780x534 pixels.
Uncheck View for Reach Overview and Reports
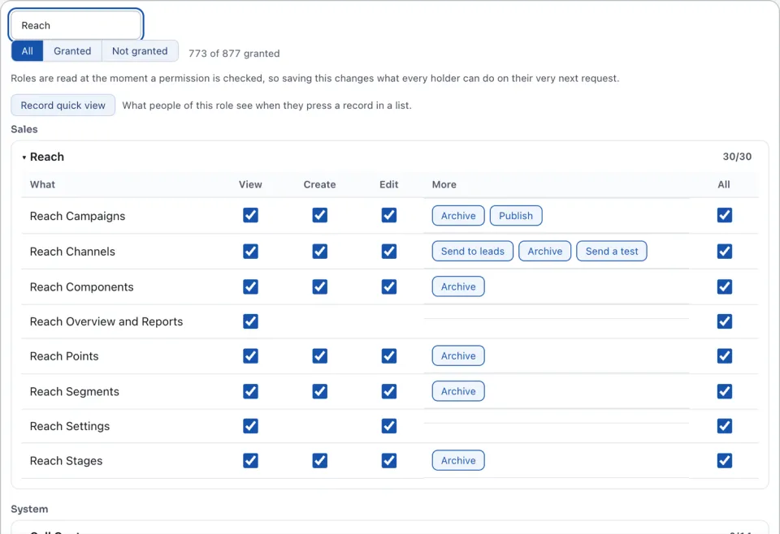point(250,321)
